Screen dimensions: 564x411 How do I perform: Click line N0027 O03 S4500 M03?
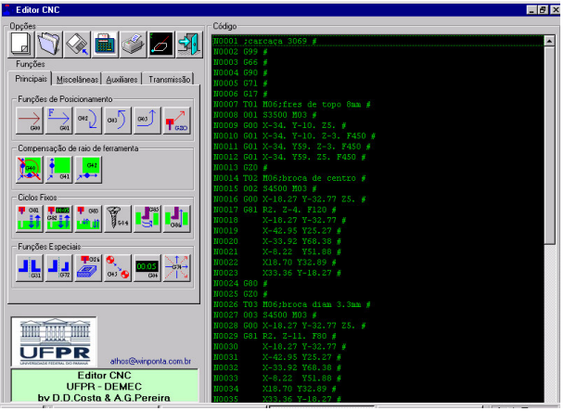click(378, 315)
